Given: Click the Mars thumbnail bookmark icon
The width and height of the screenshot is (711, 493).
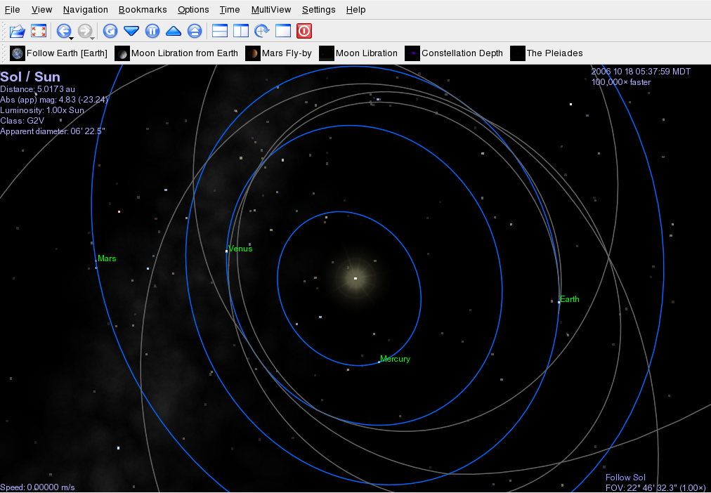Looking at the screenshot, I should click(253, 53).
